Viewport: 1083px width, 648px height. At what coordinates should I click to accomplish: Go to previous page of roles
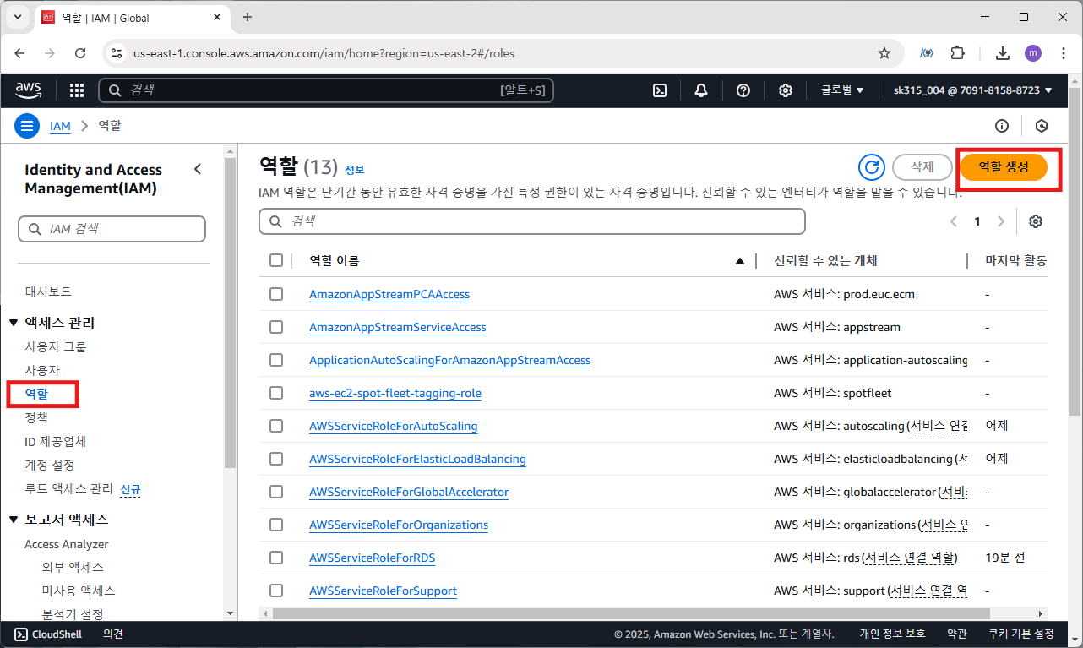coord(954,221)
